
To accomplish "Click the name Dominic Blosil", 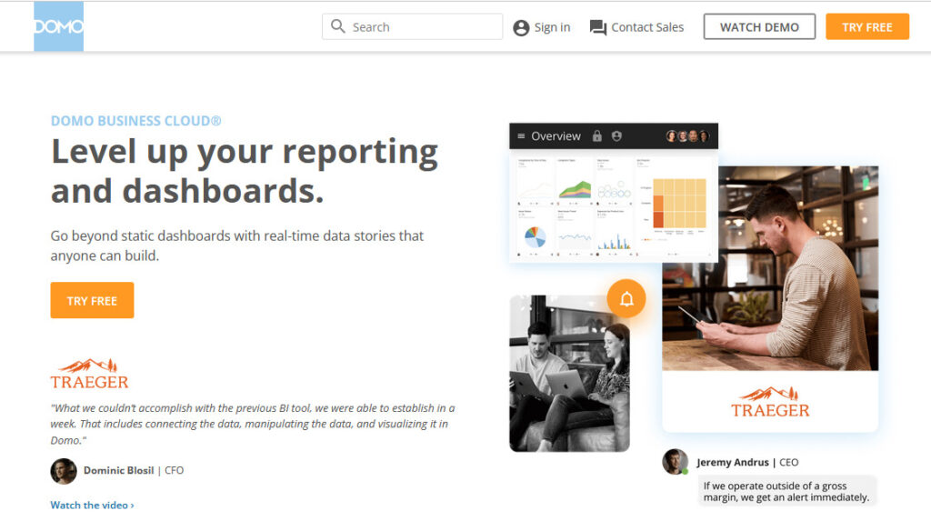I will 119,470.
